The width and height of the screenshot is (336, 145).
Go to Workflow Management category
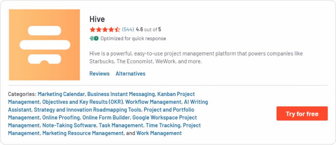[153, 102]
